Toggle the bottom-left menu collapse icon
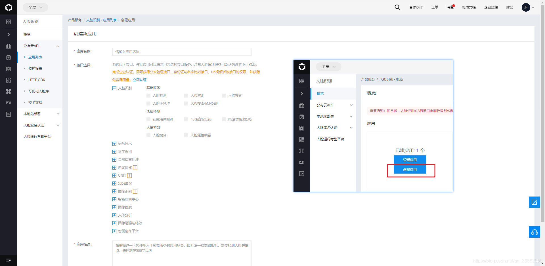Image resolution: width=545 pixels, height=266 pixels. pos(9,260)
